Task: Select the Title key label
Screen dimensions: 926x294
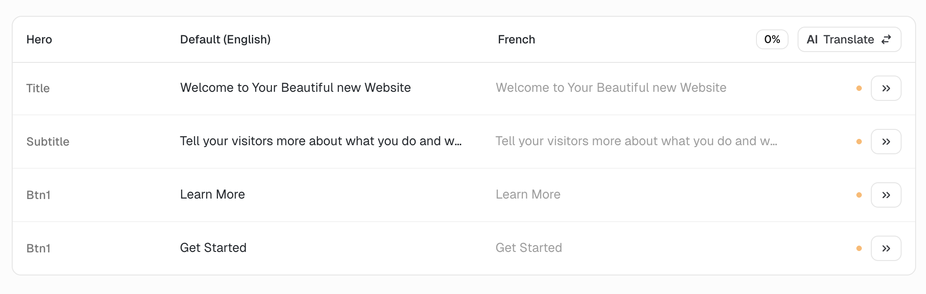Action: click(x=38, y=88)
